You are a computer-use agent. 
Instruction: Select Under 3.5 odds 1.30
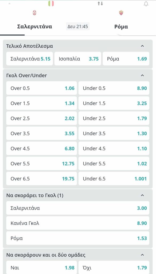click(114, 133)
